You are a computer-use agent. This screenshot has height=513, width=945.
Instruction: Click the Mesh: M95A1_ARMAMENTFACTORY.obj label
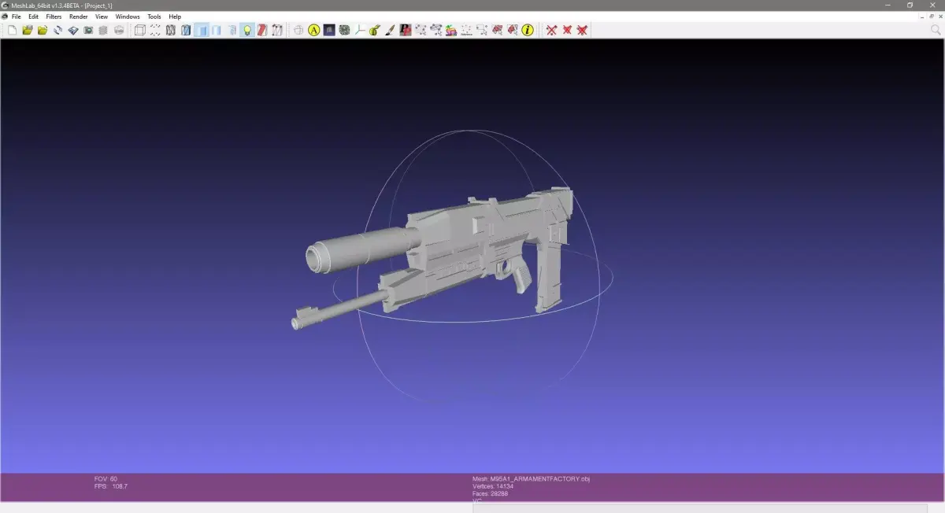(531, 478)
